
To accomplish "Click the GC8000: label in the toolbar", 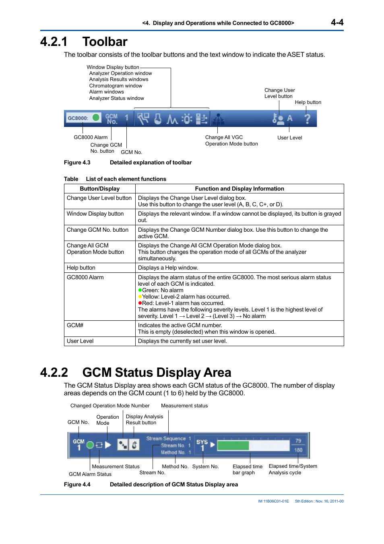I will coord(78,118).
